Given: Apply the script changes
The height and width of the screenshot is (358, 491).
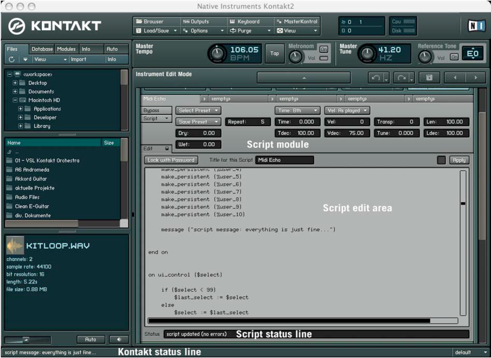Looking at the screenshot, I should (x=459, y=160).
